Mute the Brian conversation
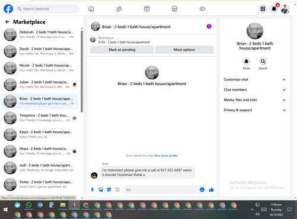Screen dimensions: 297x219 pyautogui.click(x=247, y=62)
